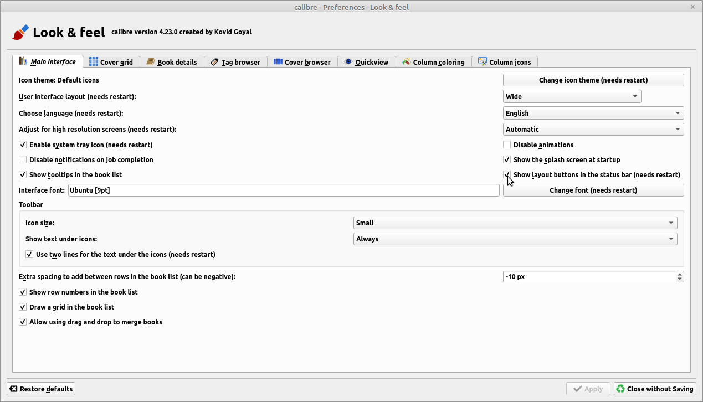This screenshot has height=402, width=703.
Task: Enable Disable notifications on job completion
Action: pyautogui.click(x=23, y=159)
